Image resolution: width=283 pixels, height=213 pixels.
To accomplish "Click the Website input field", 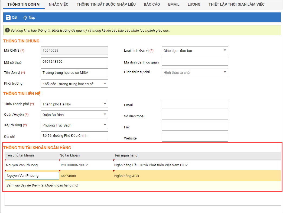I will pos(195,137).
